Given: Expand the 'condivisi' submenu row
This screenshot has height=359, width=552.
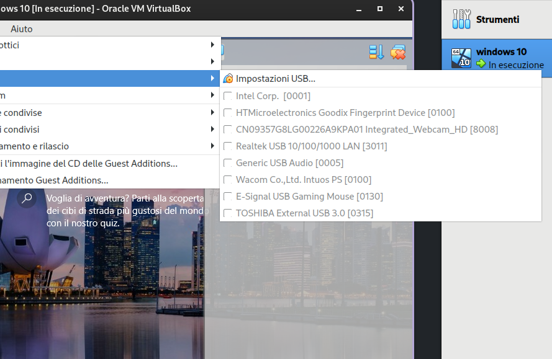Looking at the screenshot, I should point(110,130).
